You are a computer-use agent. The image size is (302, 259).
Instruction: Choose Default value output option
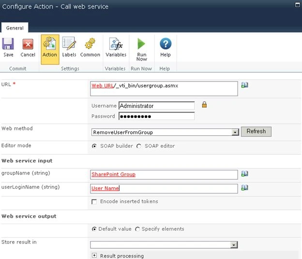point(94,229)
